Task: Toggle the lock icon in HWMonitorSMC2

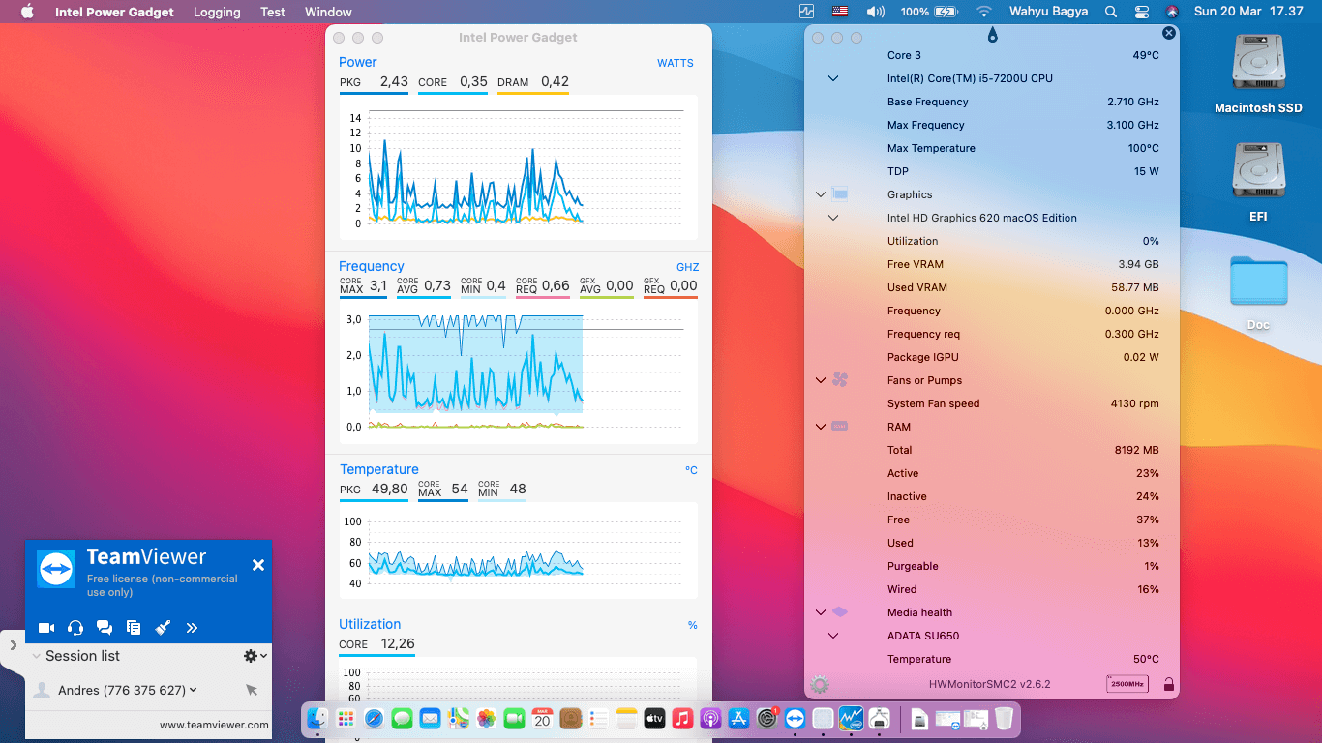Action: click(x=1168, y=685)
